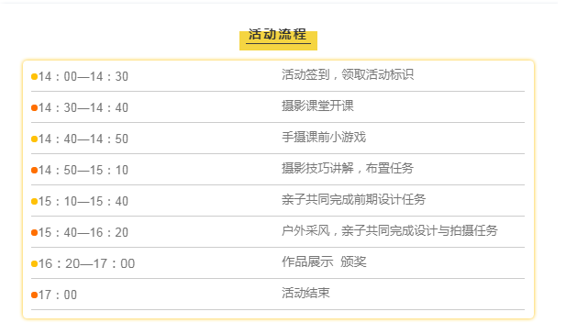This screenshot has width=566, height=334.
Task: Click the orange bullet beside 14:30—14:40
Action: [34, 107]
